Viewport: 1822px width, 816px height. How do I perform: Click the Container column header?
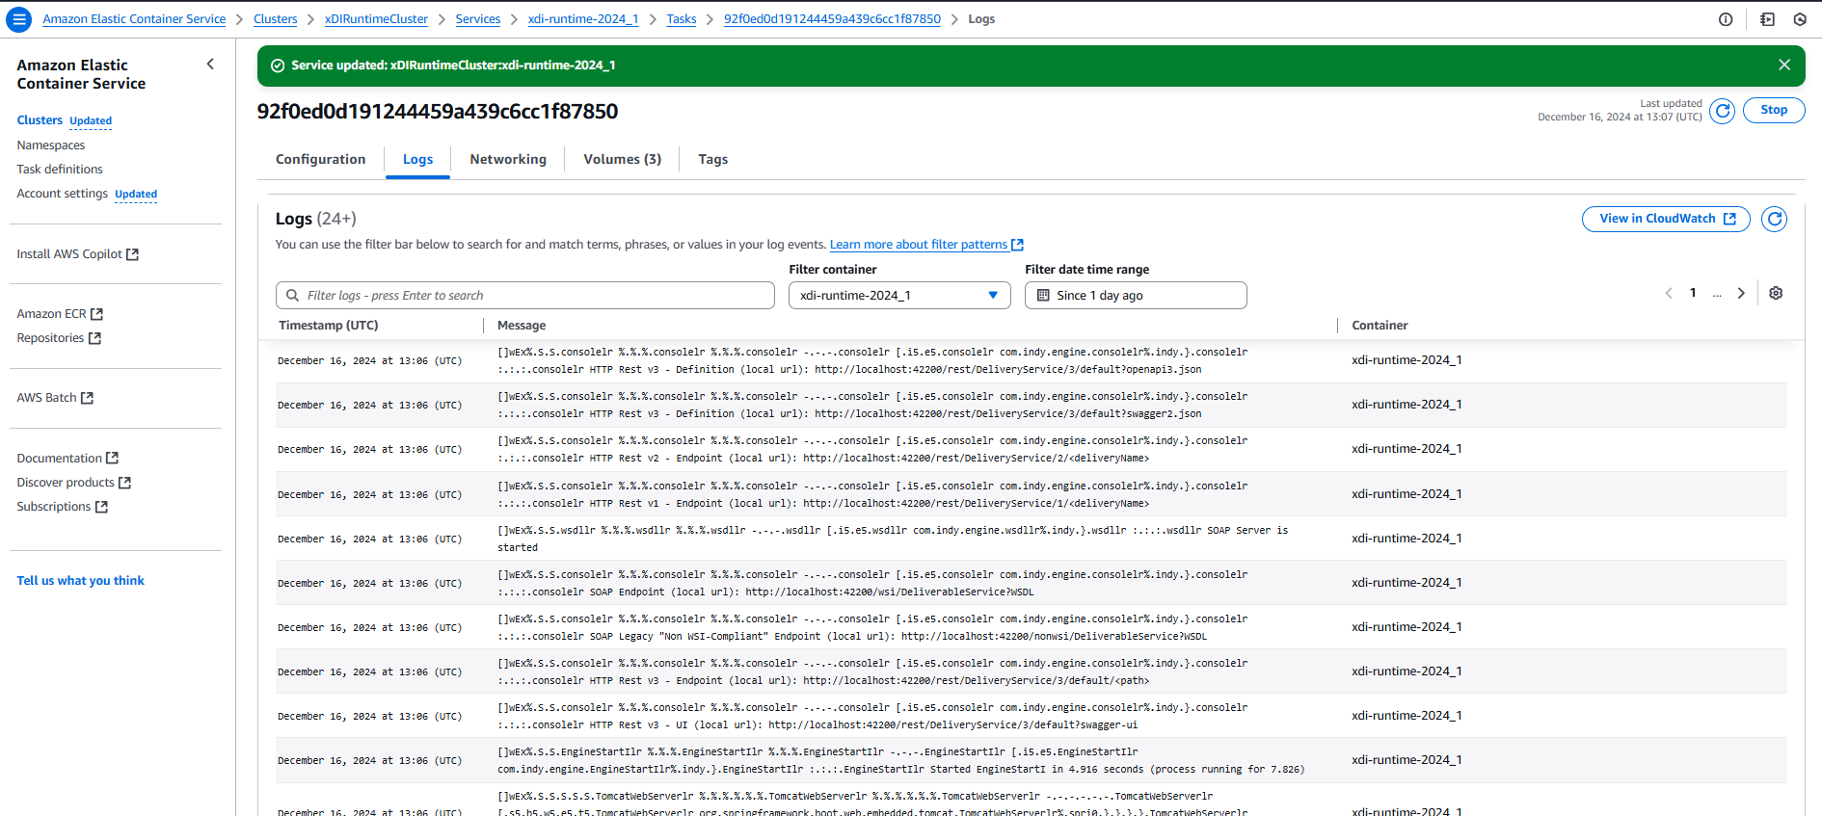click(1380, 326)
